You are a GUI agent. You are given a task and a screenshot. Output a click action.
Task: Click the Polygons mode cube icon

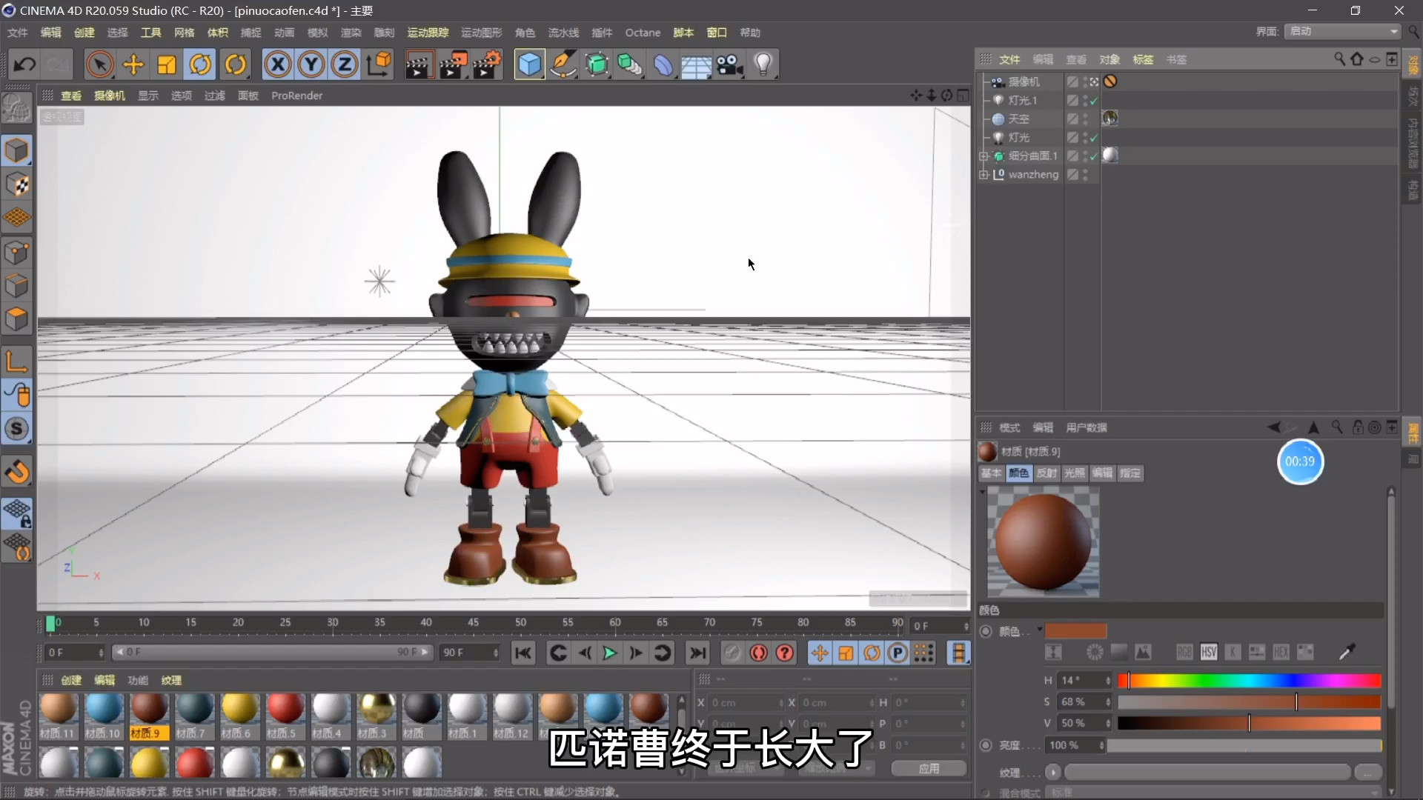pyautogui.click(x=16, y=319)
